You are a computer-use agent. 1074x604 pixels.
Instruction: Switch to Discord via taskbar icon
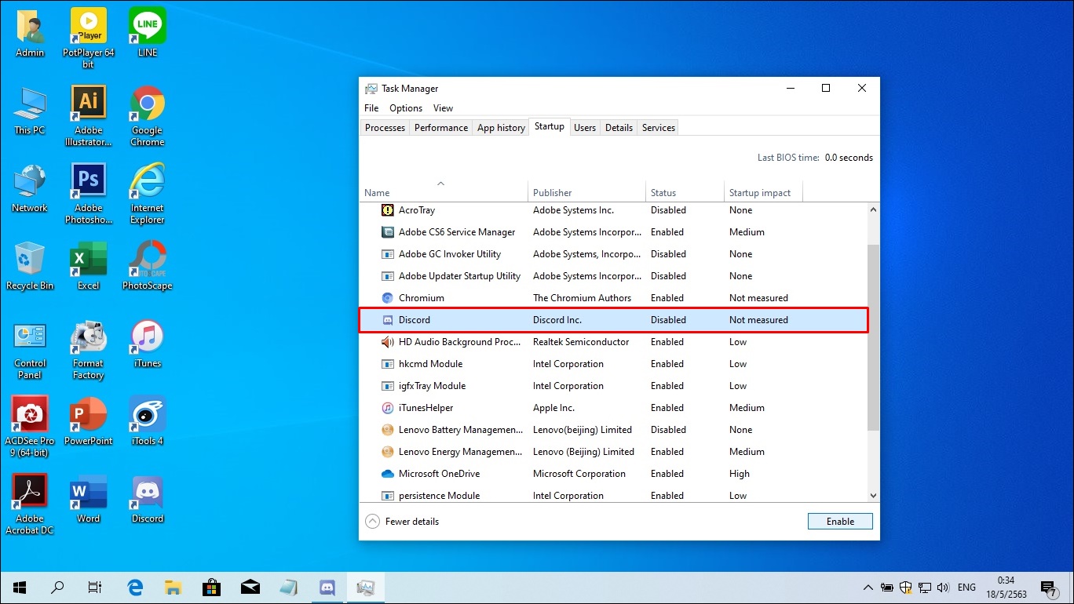(327, 588)
